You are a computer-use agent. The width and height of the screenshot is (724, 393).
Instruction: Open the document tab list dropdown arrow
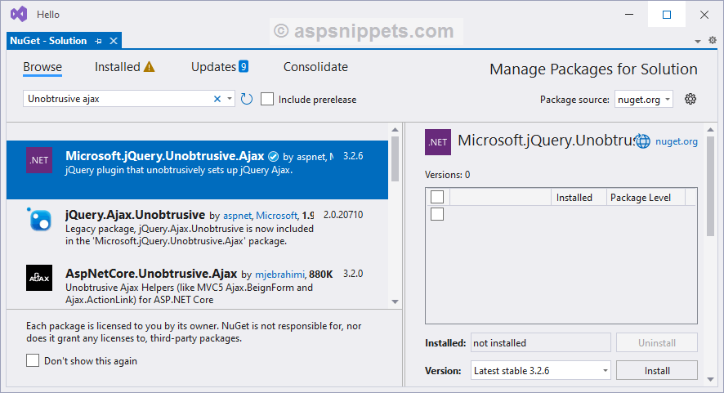coord(698,42)
